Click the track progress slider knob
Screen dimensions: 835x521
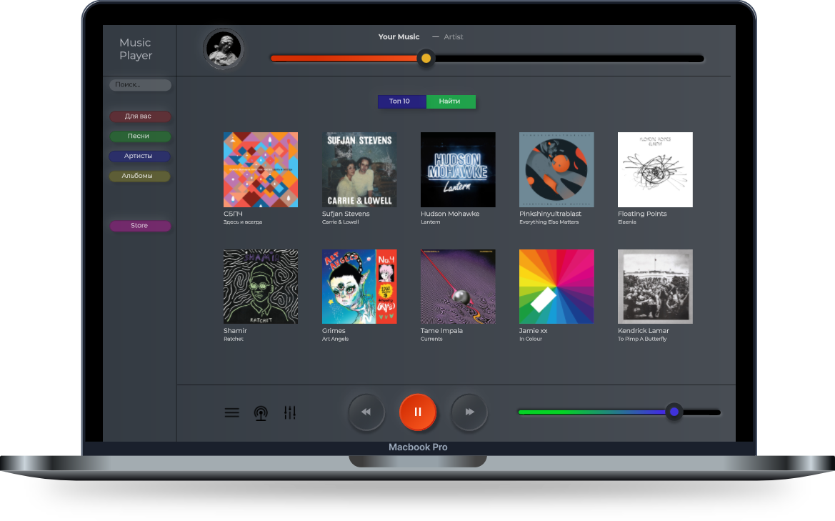(426, 58)
